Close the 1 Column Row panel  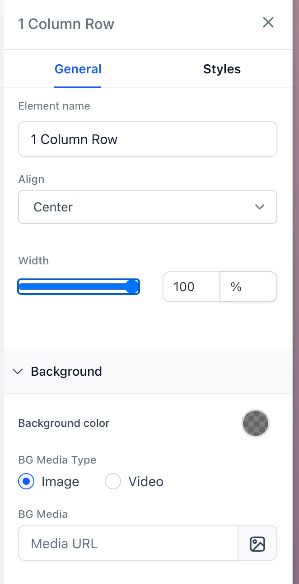268,23
